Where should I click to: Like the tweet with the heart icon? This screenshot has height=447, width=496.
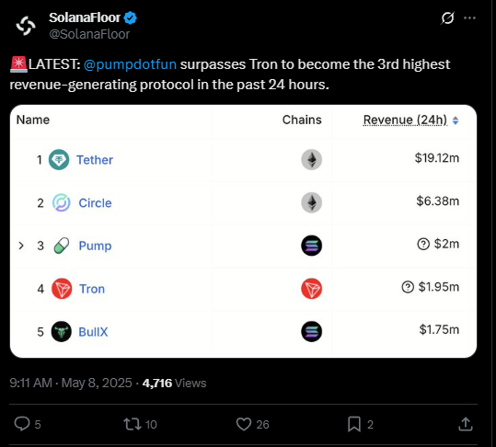point(244,424)
